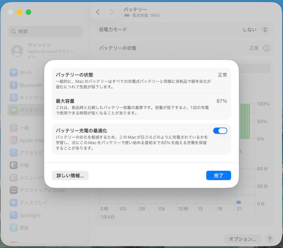Toggle the optimized battery charging switch off

click(220, 131)
